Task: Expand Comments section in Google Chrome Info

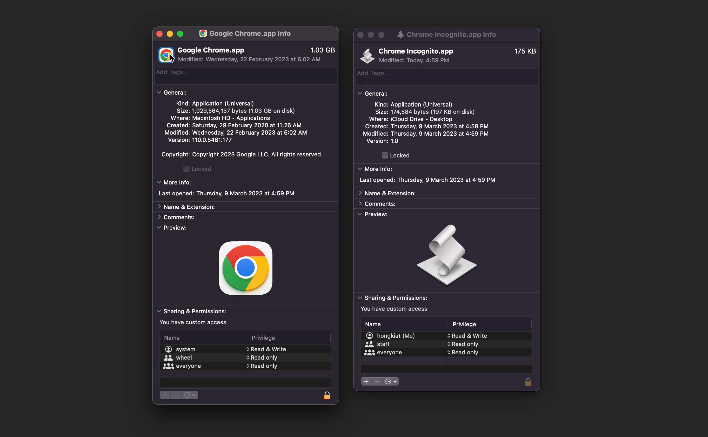Action: 159,217
